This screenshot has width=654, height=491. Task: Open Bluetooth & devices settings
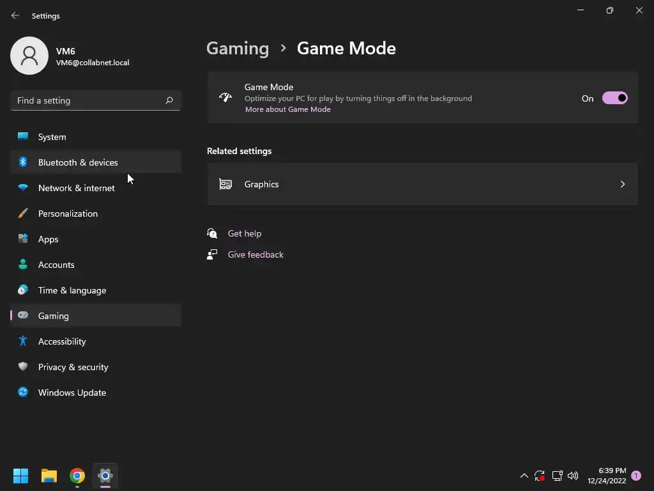(x=96, y=162)
